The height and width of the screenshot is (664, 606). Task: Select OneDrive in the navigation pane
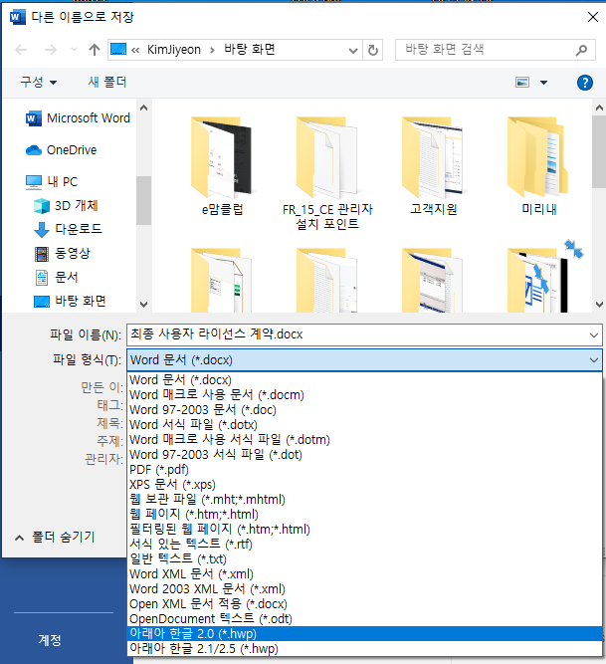62,150
